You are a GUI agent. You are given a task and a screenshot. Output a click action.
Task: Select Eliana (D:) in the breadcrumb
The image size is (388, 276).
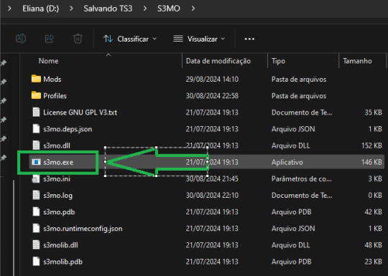pyautogui.click(x=41, y=9)
